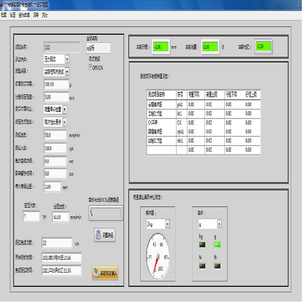Image resolution: width=302 pixels, height=302 pixels.
Task: Select the rbt1 symbol cell
Action: (x=182, y=141)
